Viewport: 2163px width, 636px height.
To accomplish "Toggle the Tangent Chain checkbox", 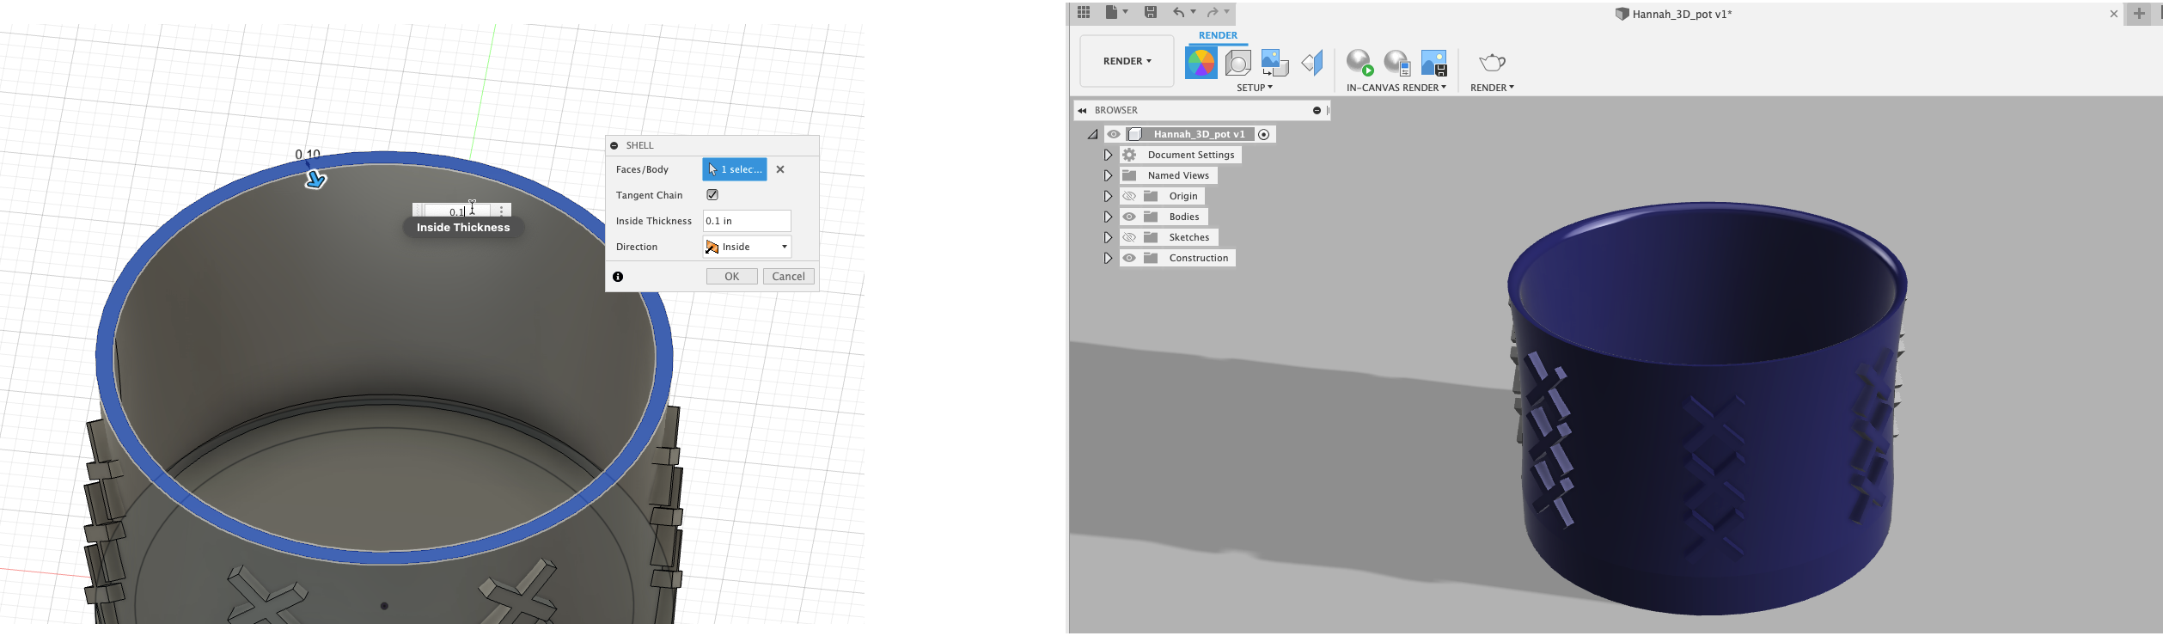I will [712, 195].
